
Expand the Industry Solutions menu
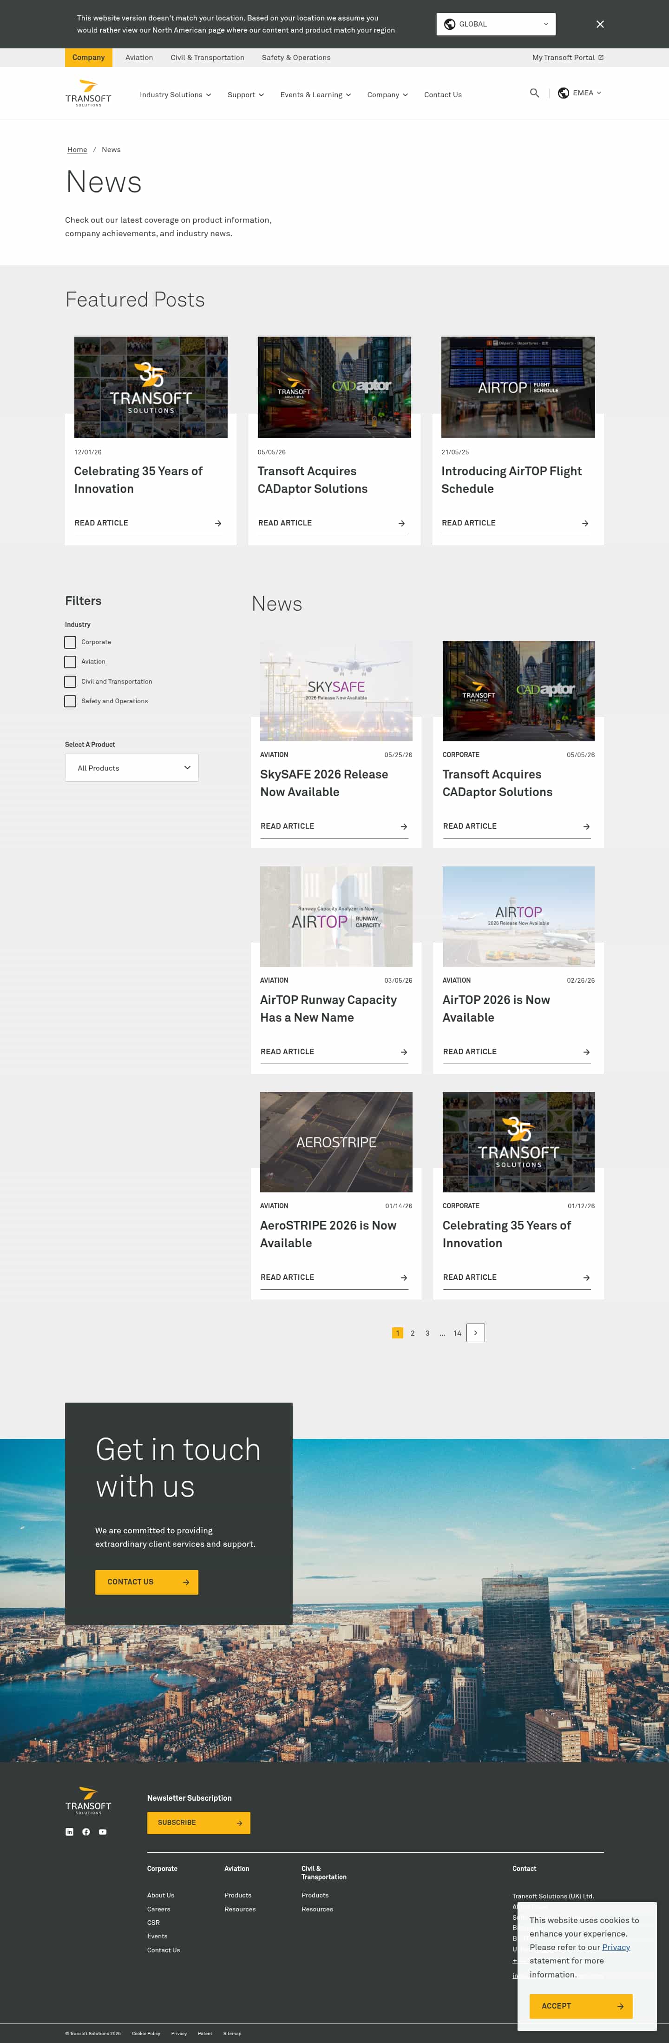click(175, 94)
